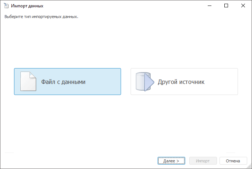Cancel with the "Отмена" button
Image resolution: width=252 pixels, height=169 pixels.
[x=233, y=161]
